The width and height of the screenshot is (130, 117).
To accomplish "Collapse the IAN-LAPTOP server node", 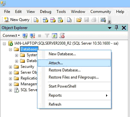I will coord(4,44).
